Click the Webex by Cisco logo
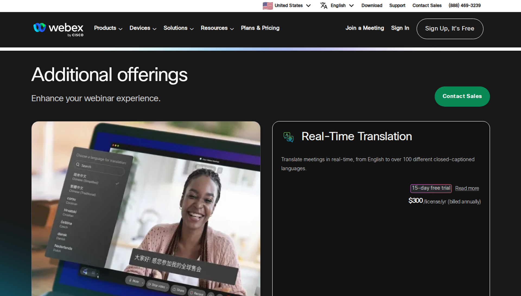 [58, 29]
